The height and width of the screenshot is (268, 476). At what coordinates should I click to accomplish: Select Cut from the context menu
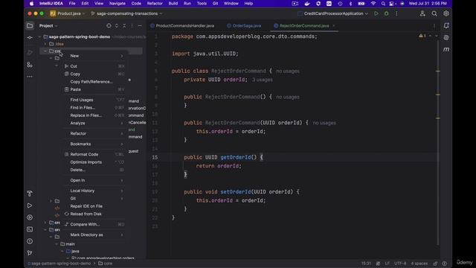(94, 66)
